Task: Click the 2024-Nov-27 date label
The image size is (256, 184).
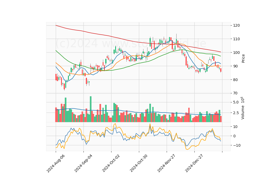Action: click(x=166, y=163)
